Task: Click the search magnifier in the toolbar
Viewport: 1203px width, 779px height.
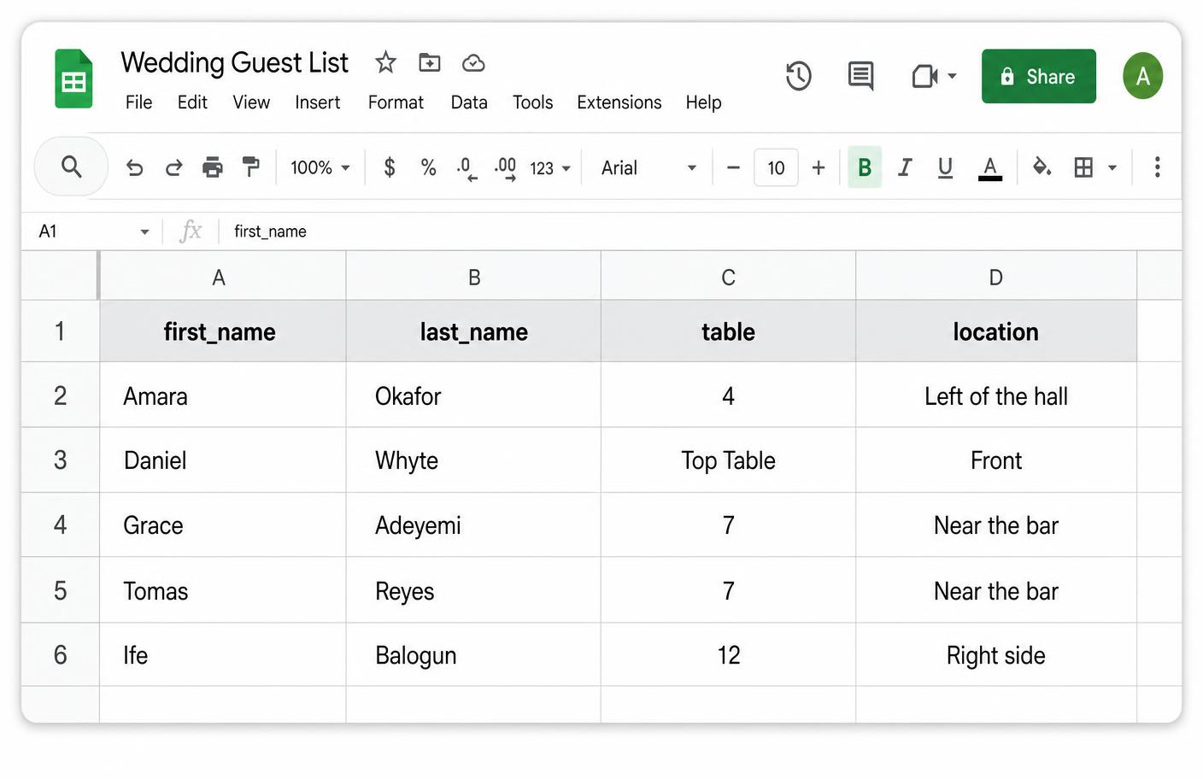Action: coord(72,167)
